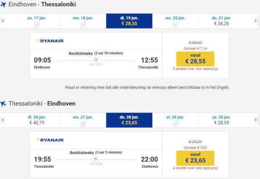The height and width of the screenshot is (179, 260).
Task: Click airplane icon beside Eindhoven - Thessaloniki heading
Action: [4, 5]
